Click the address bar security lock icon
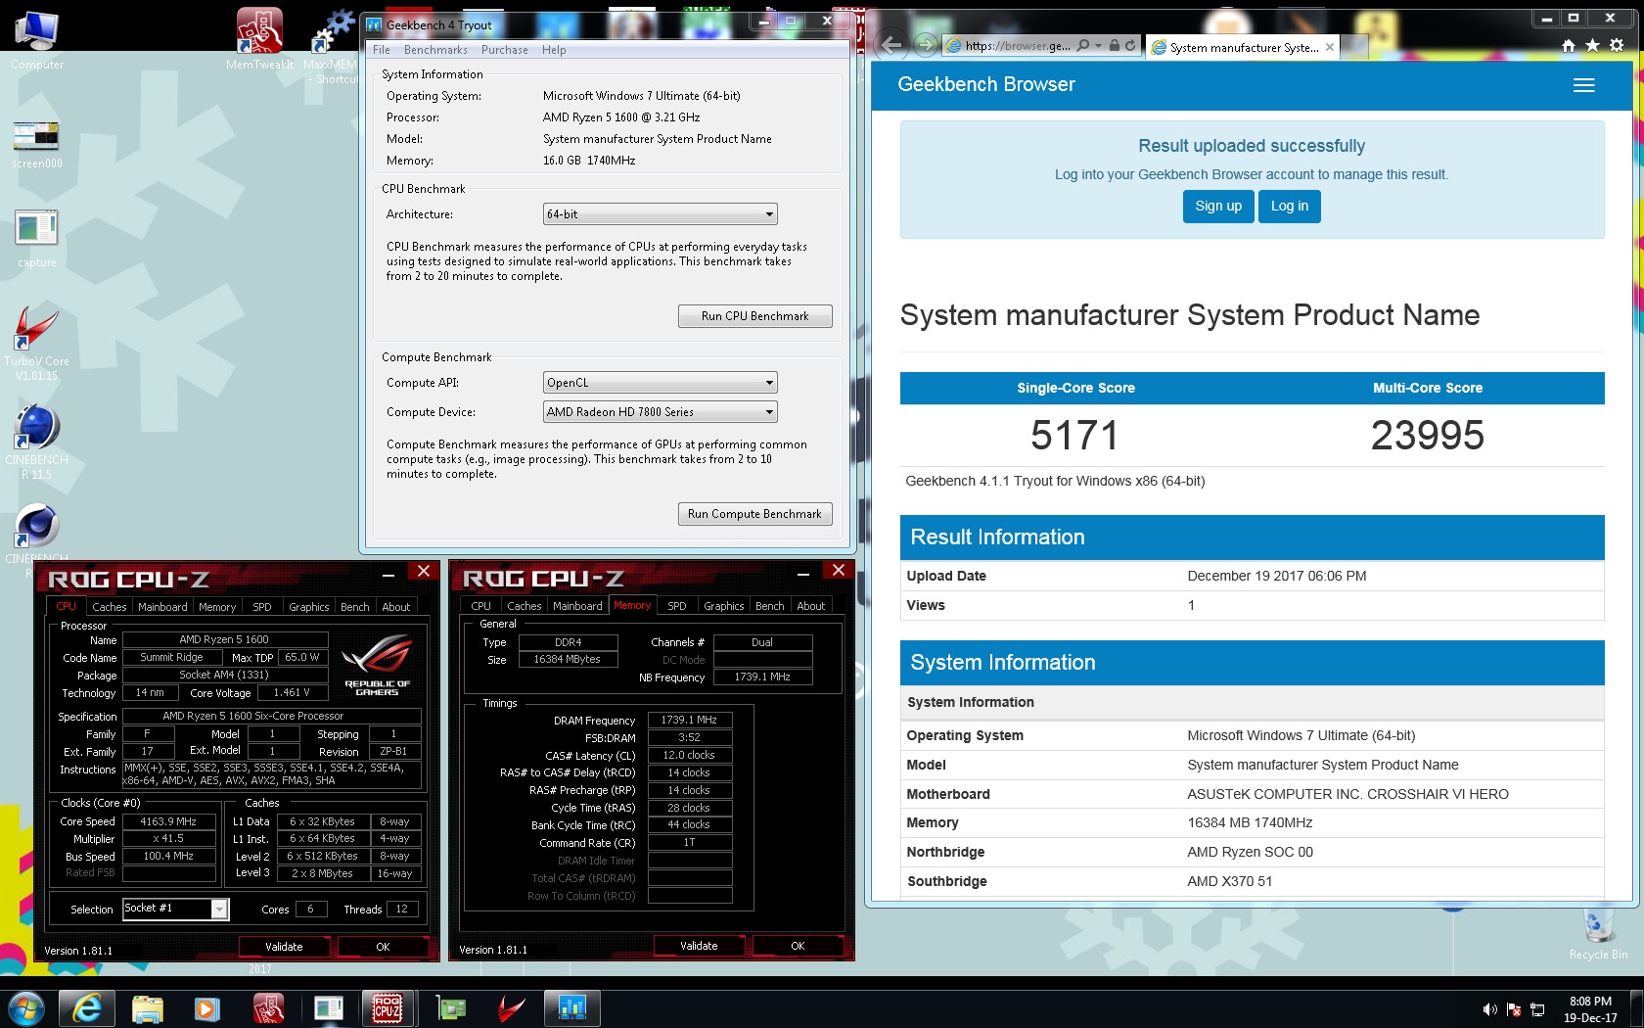The width and height of the screenshot is (1644, 1028). tap(1115, 45)
